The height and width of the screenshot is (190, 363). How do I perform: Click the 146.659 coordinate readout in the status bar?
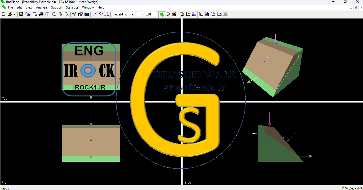click(353, 188)
